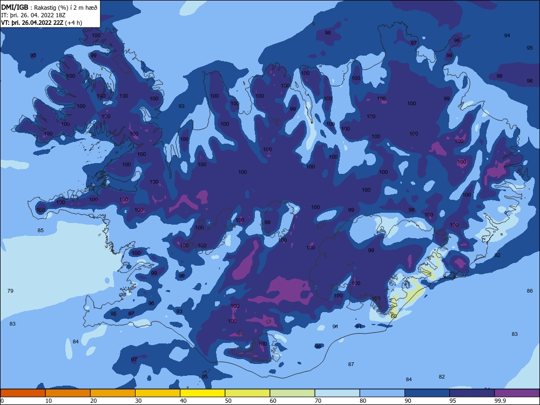Select the light blue 80–90 legend swatch
This screenshot has height=405, width=540.
tap(382, 393)
